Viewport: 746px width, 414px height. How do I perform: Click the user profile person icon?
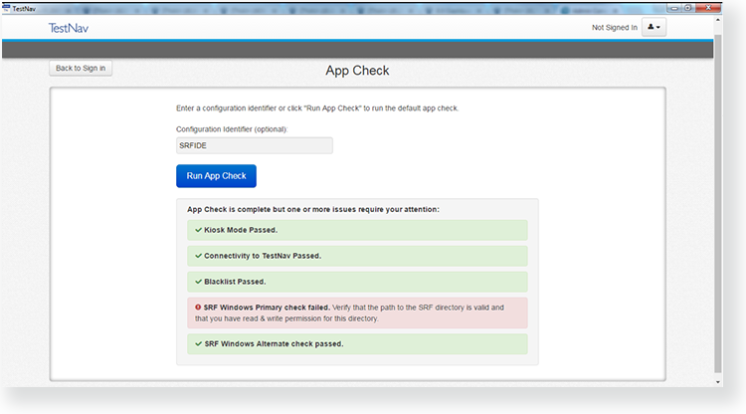(x=652, y=28)
